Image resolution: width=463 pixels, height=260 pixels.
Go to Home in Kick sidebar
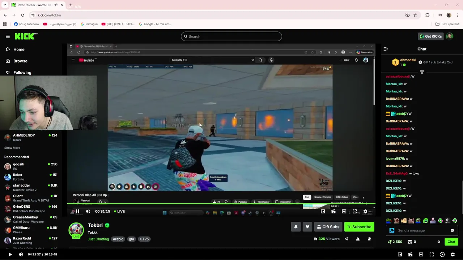15,49
